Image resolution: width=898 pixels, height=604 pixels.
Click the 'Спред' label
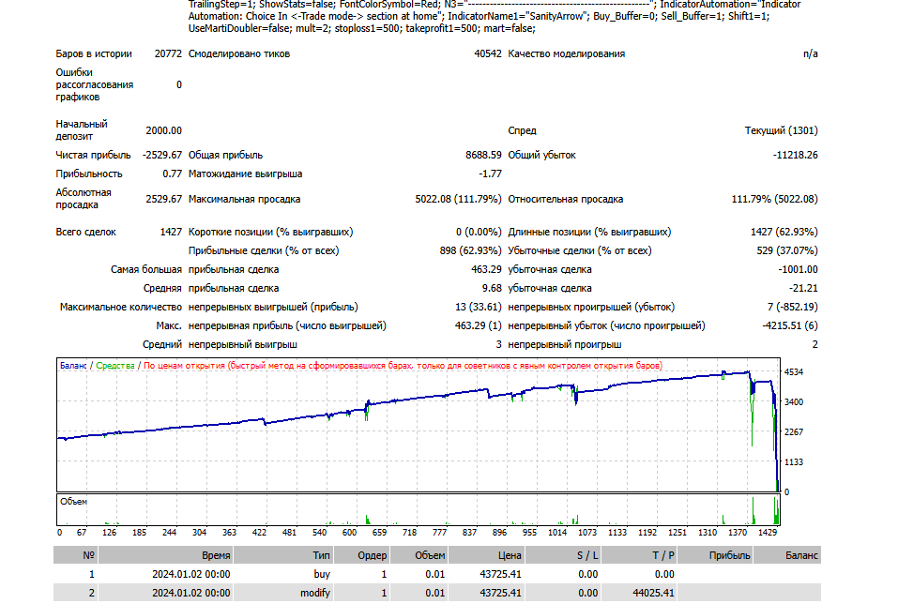point(523,130)
